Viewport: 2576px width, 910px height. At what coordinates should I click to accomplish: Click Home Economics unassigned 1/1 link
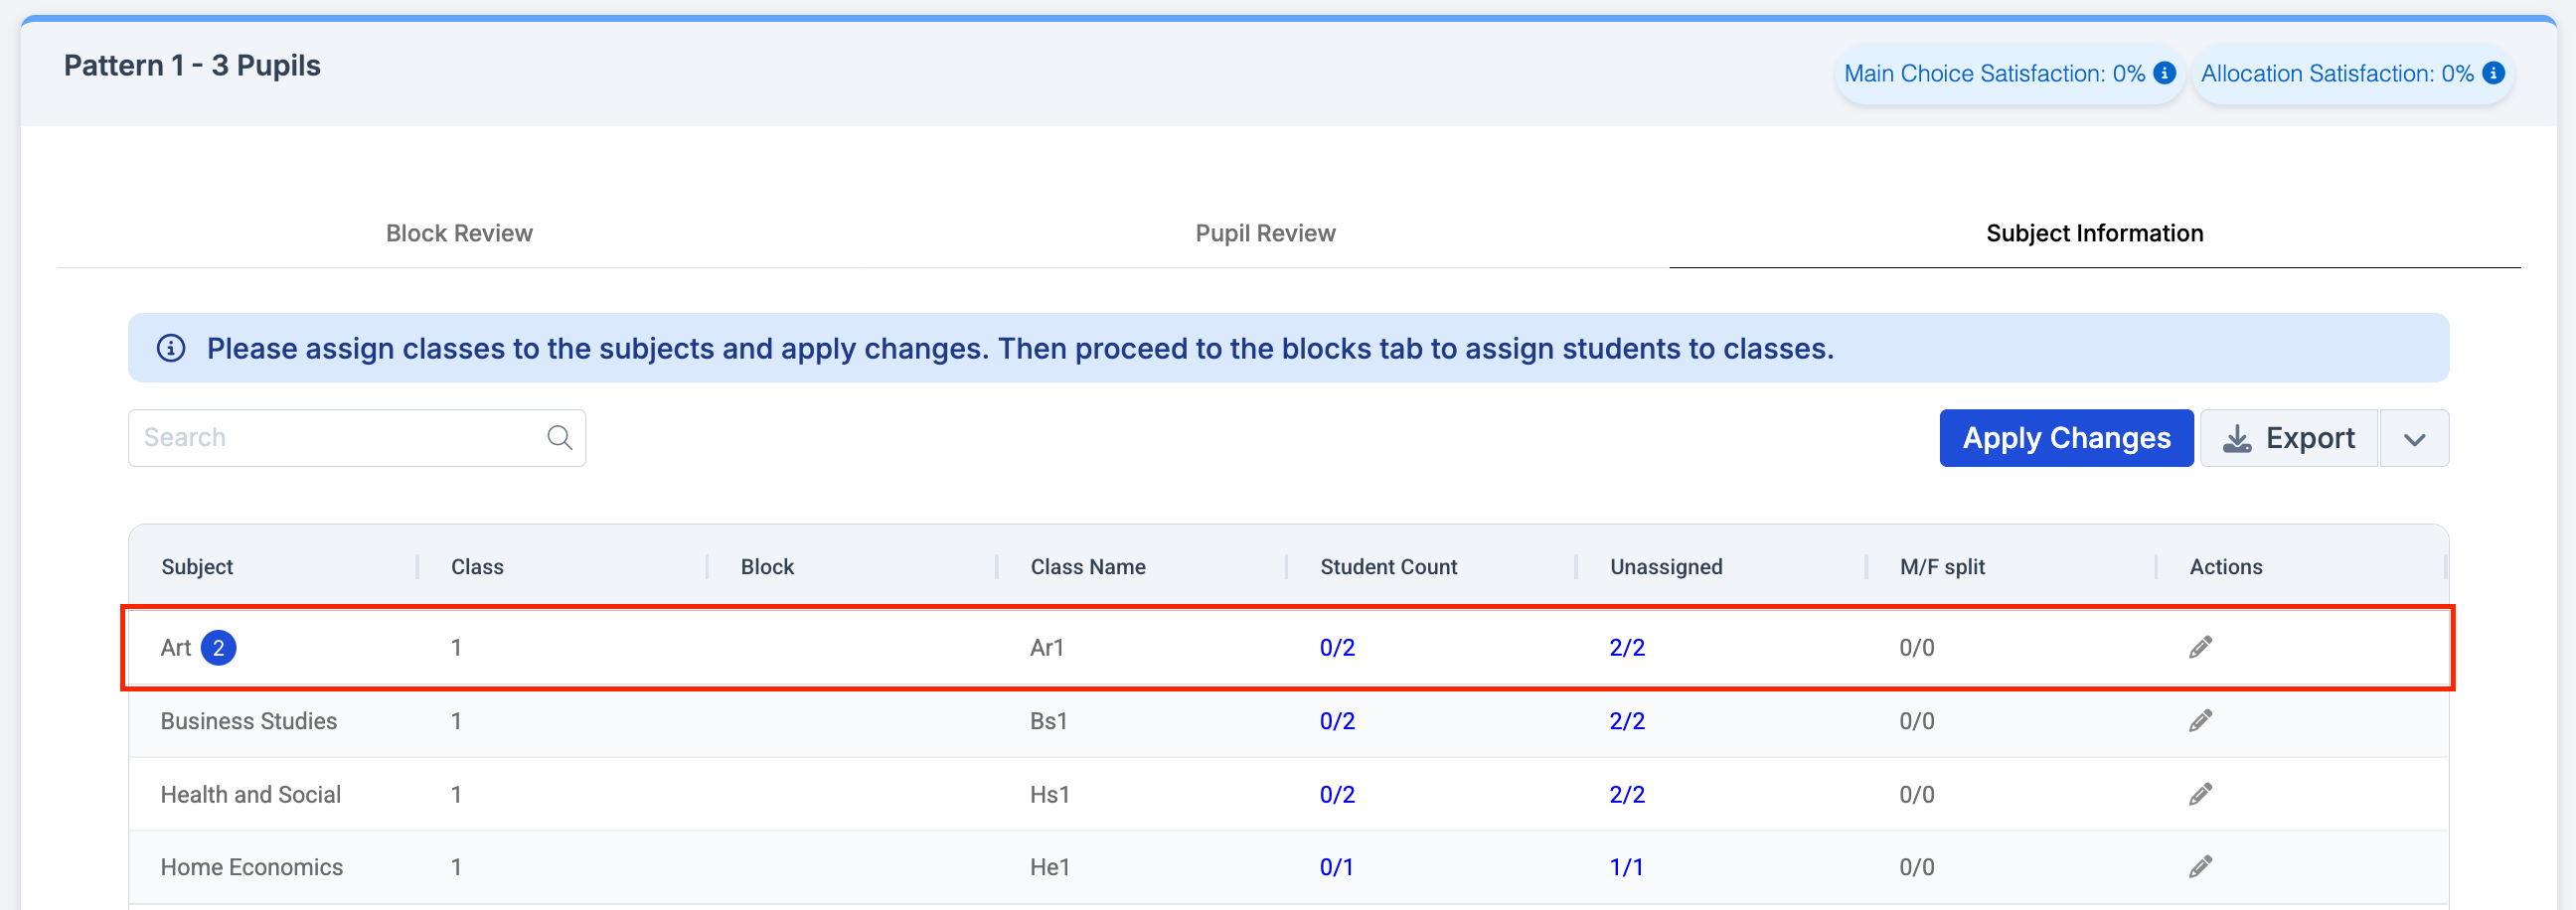(1626, 867)
